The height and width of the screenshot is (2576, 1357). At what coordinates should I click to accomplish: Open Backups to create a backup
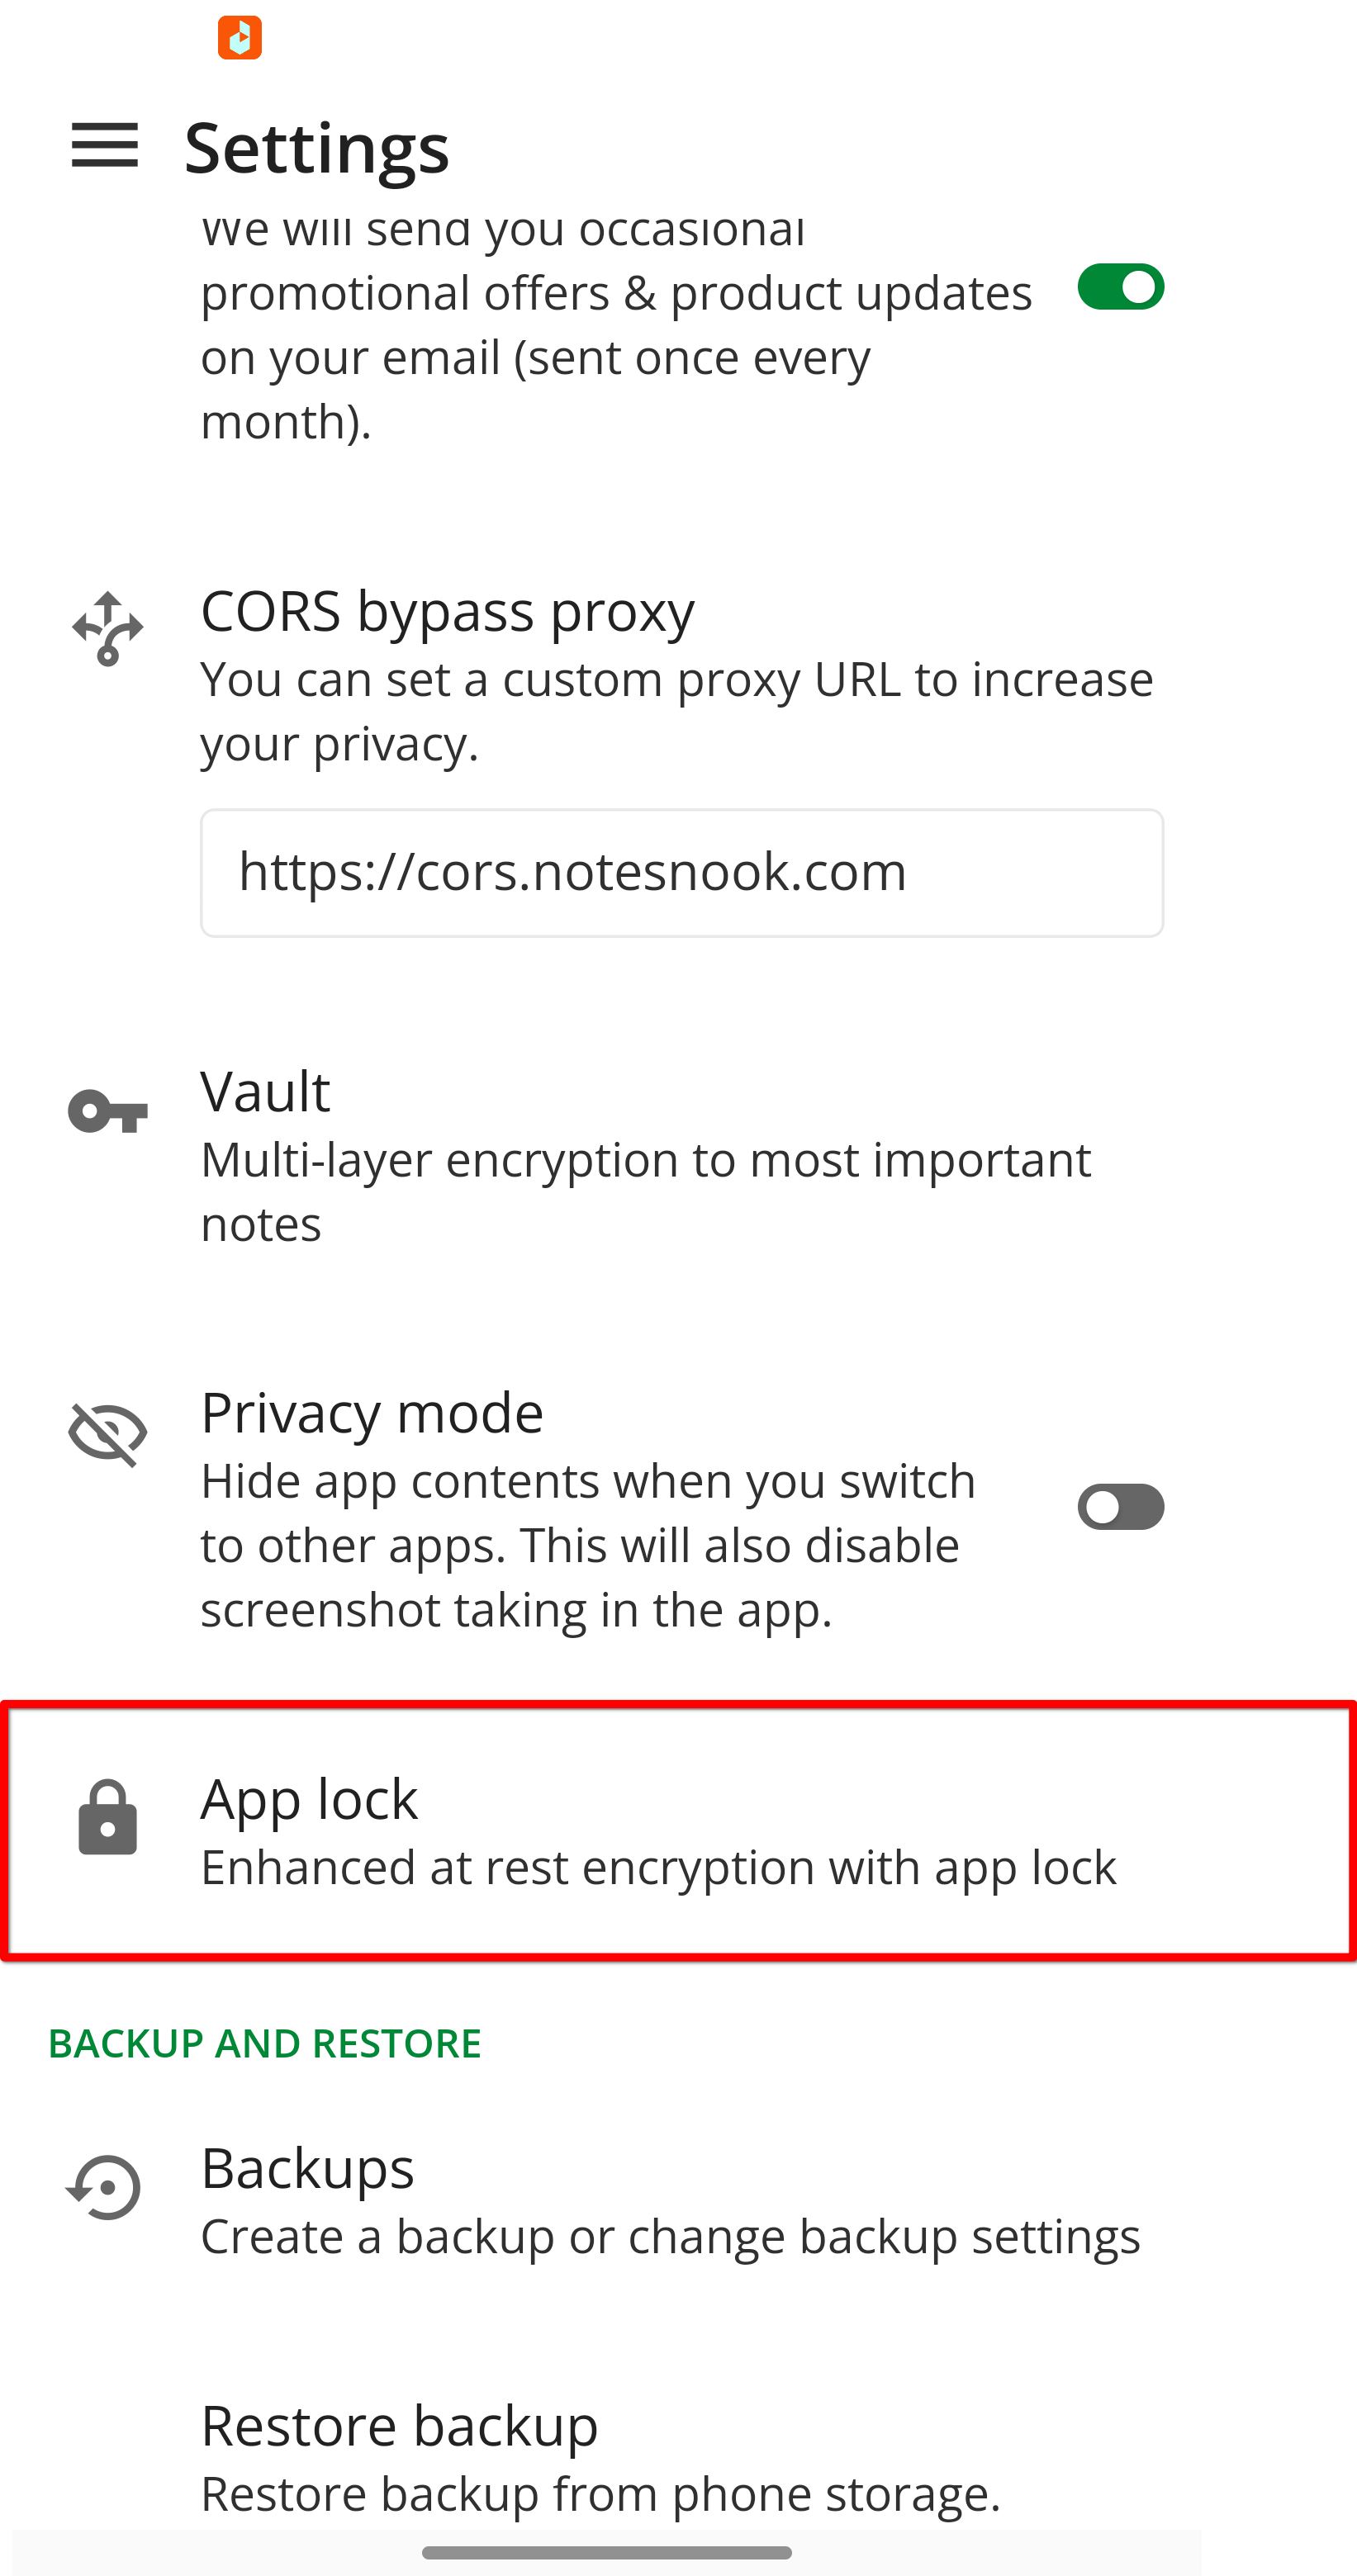click(x=670, y=2200)
